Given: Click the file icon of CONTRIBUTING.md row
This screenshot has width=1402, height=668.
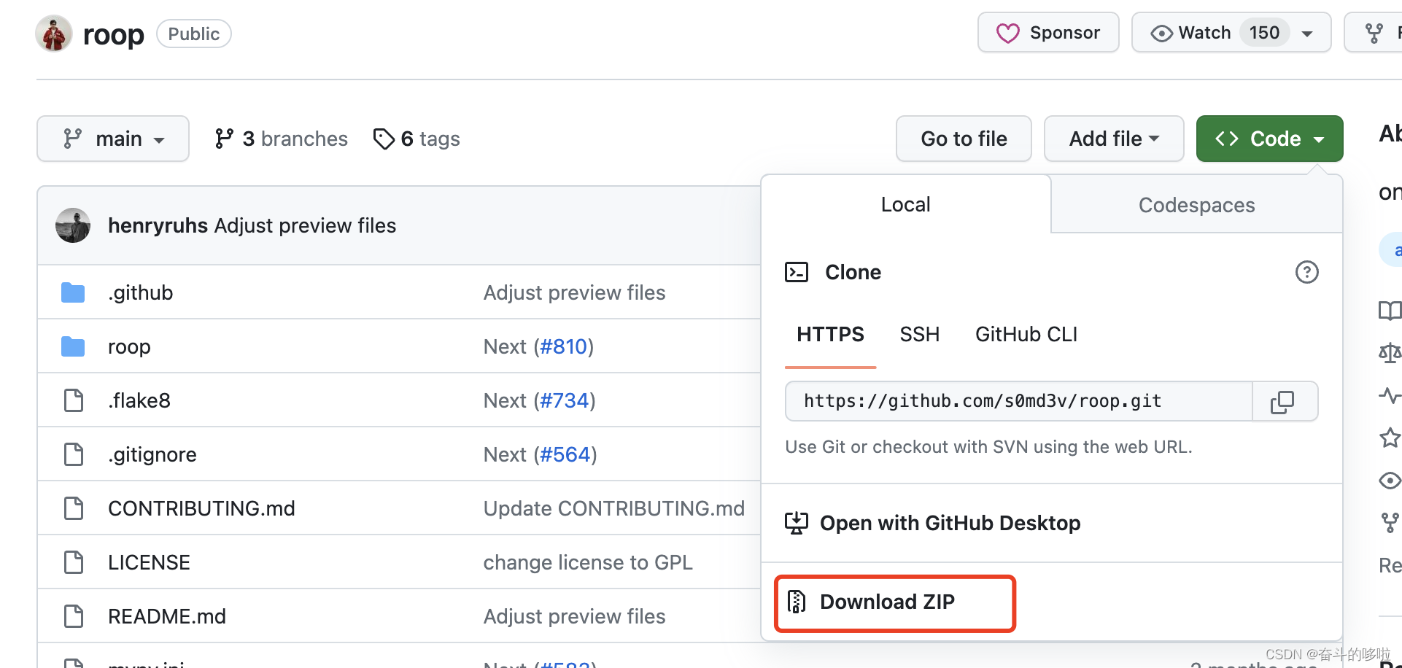Looking at the screenshot, I should click(74, 508).
